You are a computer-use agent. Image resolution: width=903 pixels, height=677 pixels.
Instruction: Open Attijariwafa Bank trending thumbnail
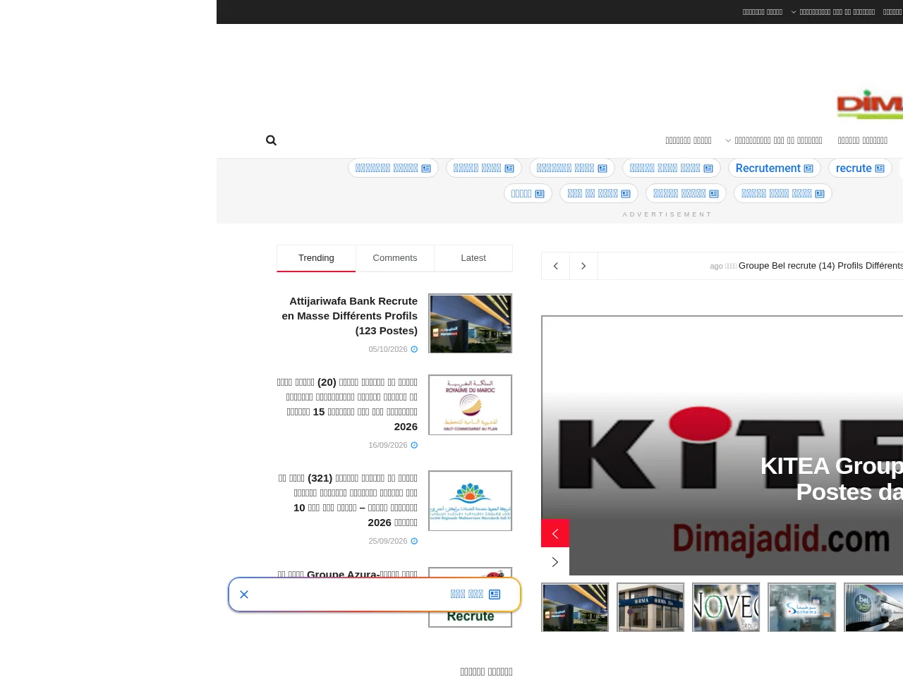pyautogui.click(x=471, y=324)
